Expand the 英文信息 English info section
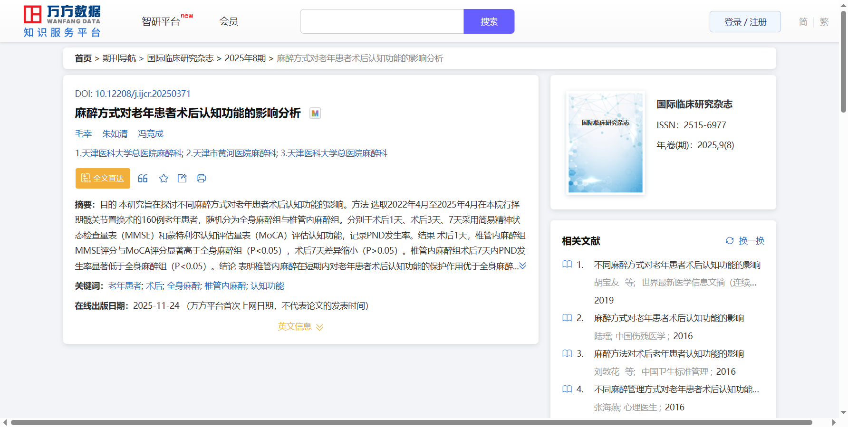This screenshot has height=427, width=848. point(300,327)
